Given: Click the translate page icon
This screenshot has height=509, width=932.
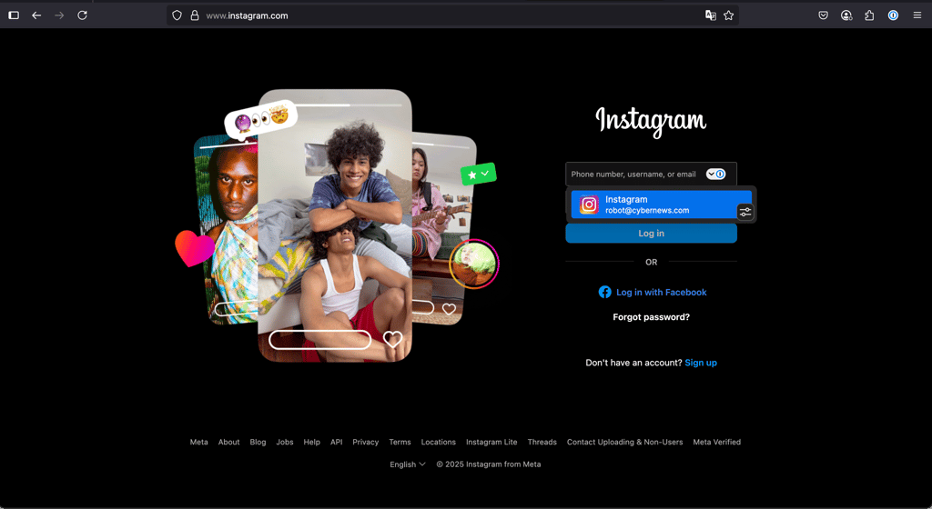Looking at the screenshot, I should [710, 15].
